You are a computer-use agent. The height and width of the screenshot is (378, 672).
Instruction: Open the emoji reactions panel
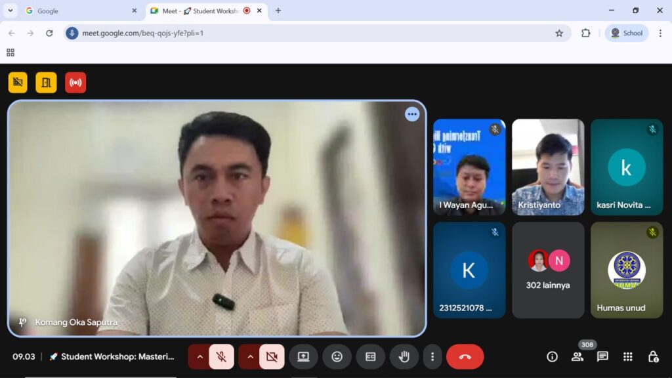[x=337, y=356]
